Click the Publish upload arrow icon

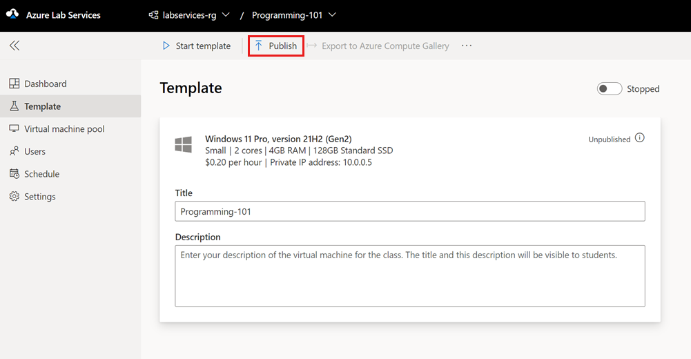[259, 46]
